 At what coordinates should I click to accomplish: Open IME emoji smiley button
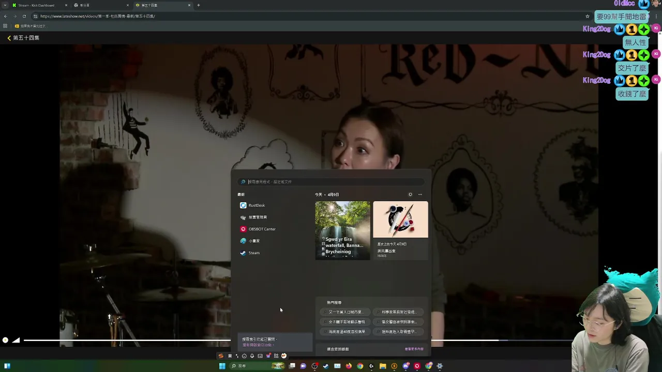click(x=244, y=355)
